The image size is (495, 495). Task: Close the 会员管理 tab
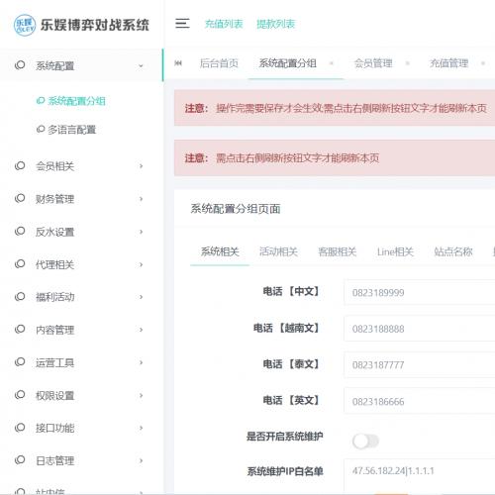tap(408, 63)
